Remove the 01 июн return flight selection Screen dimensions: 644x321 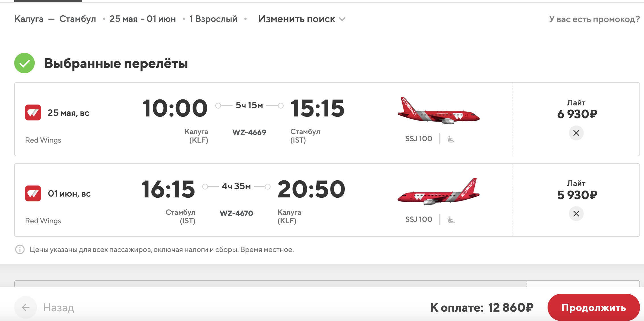click(576, 214)
